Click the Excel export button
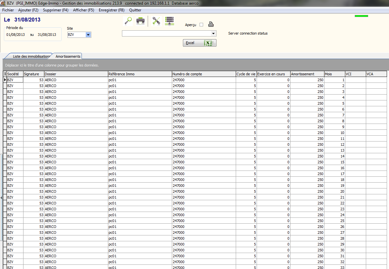The width and height of the screenshot is (389, 269). [200, 43]
